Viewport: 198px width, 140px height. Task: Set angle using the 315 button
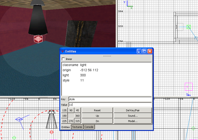point(77,121)
